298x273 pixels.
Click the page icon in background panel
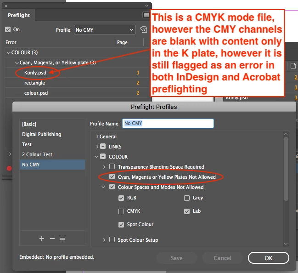click(x=293, y=66)
